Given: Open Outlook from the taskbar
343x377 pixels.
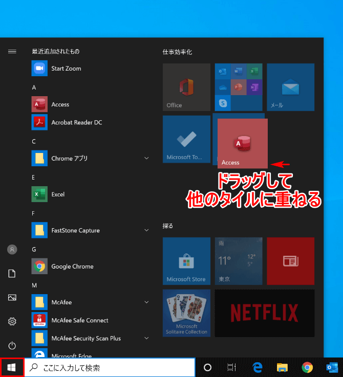Looking at the screenshot, I should coord(332,367).
